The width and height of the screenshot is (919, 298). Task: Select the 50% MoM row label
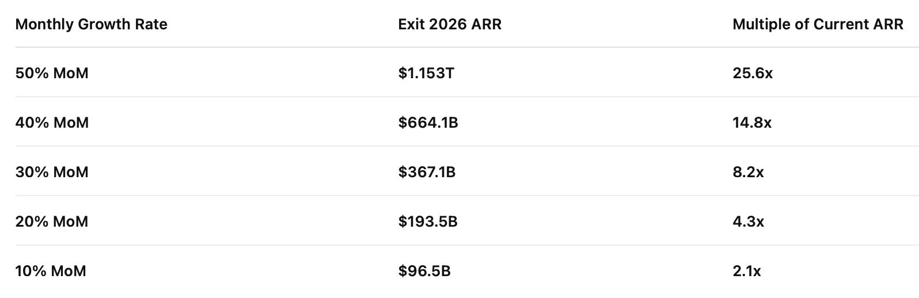[52, 73]
